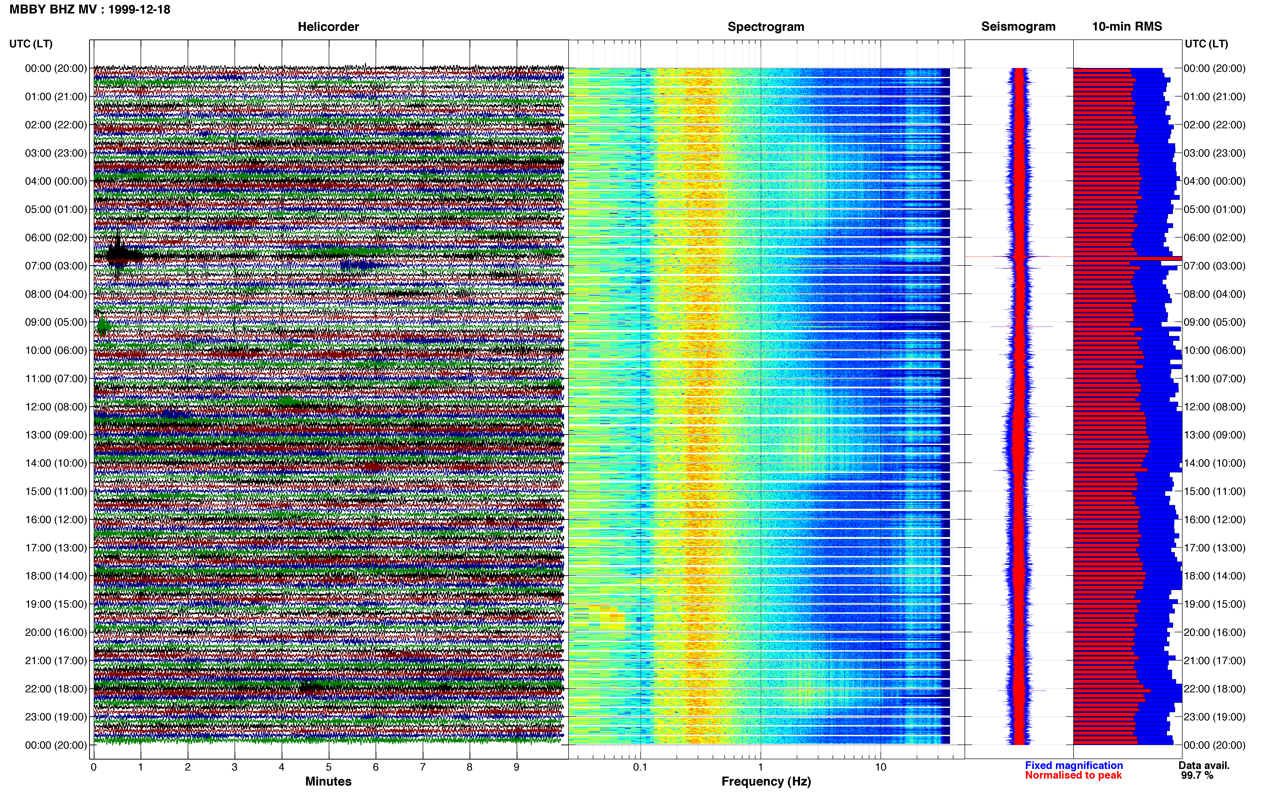This screenshot has height=799, width=1278.
Task: Click the 'Frequency (Hz)' x-axis label
Action: pyautogui.click(x=766, y=781)
